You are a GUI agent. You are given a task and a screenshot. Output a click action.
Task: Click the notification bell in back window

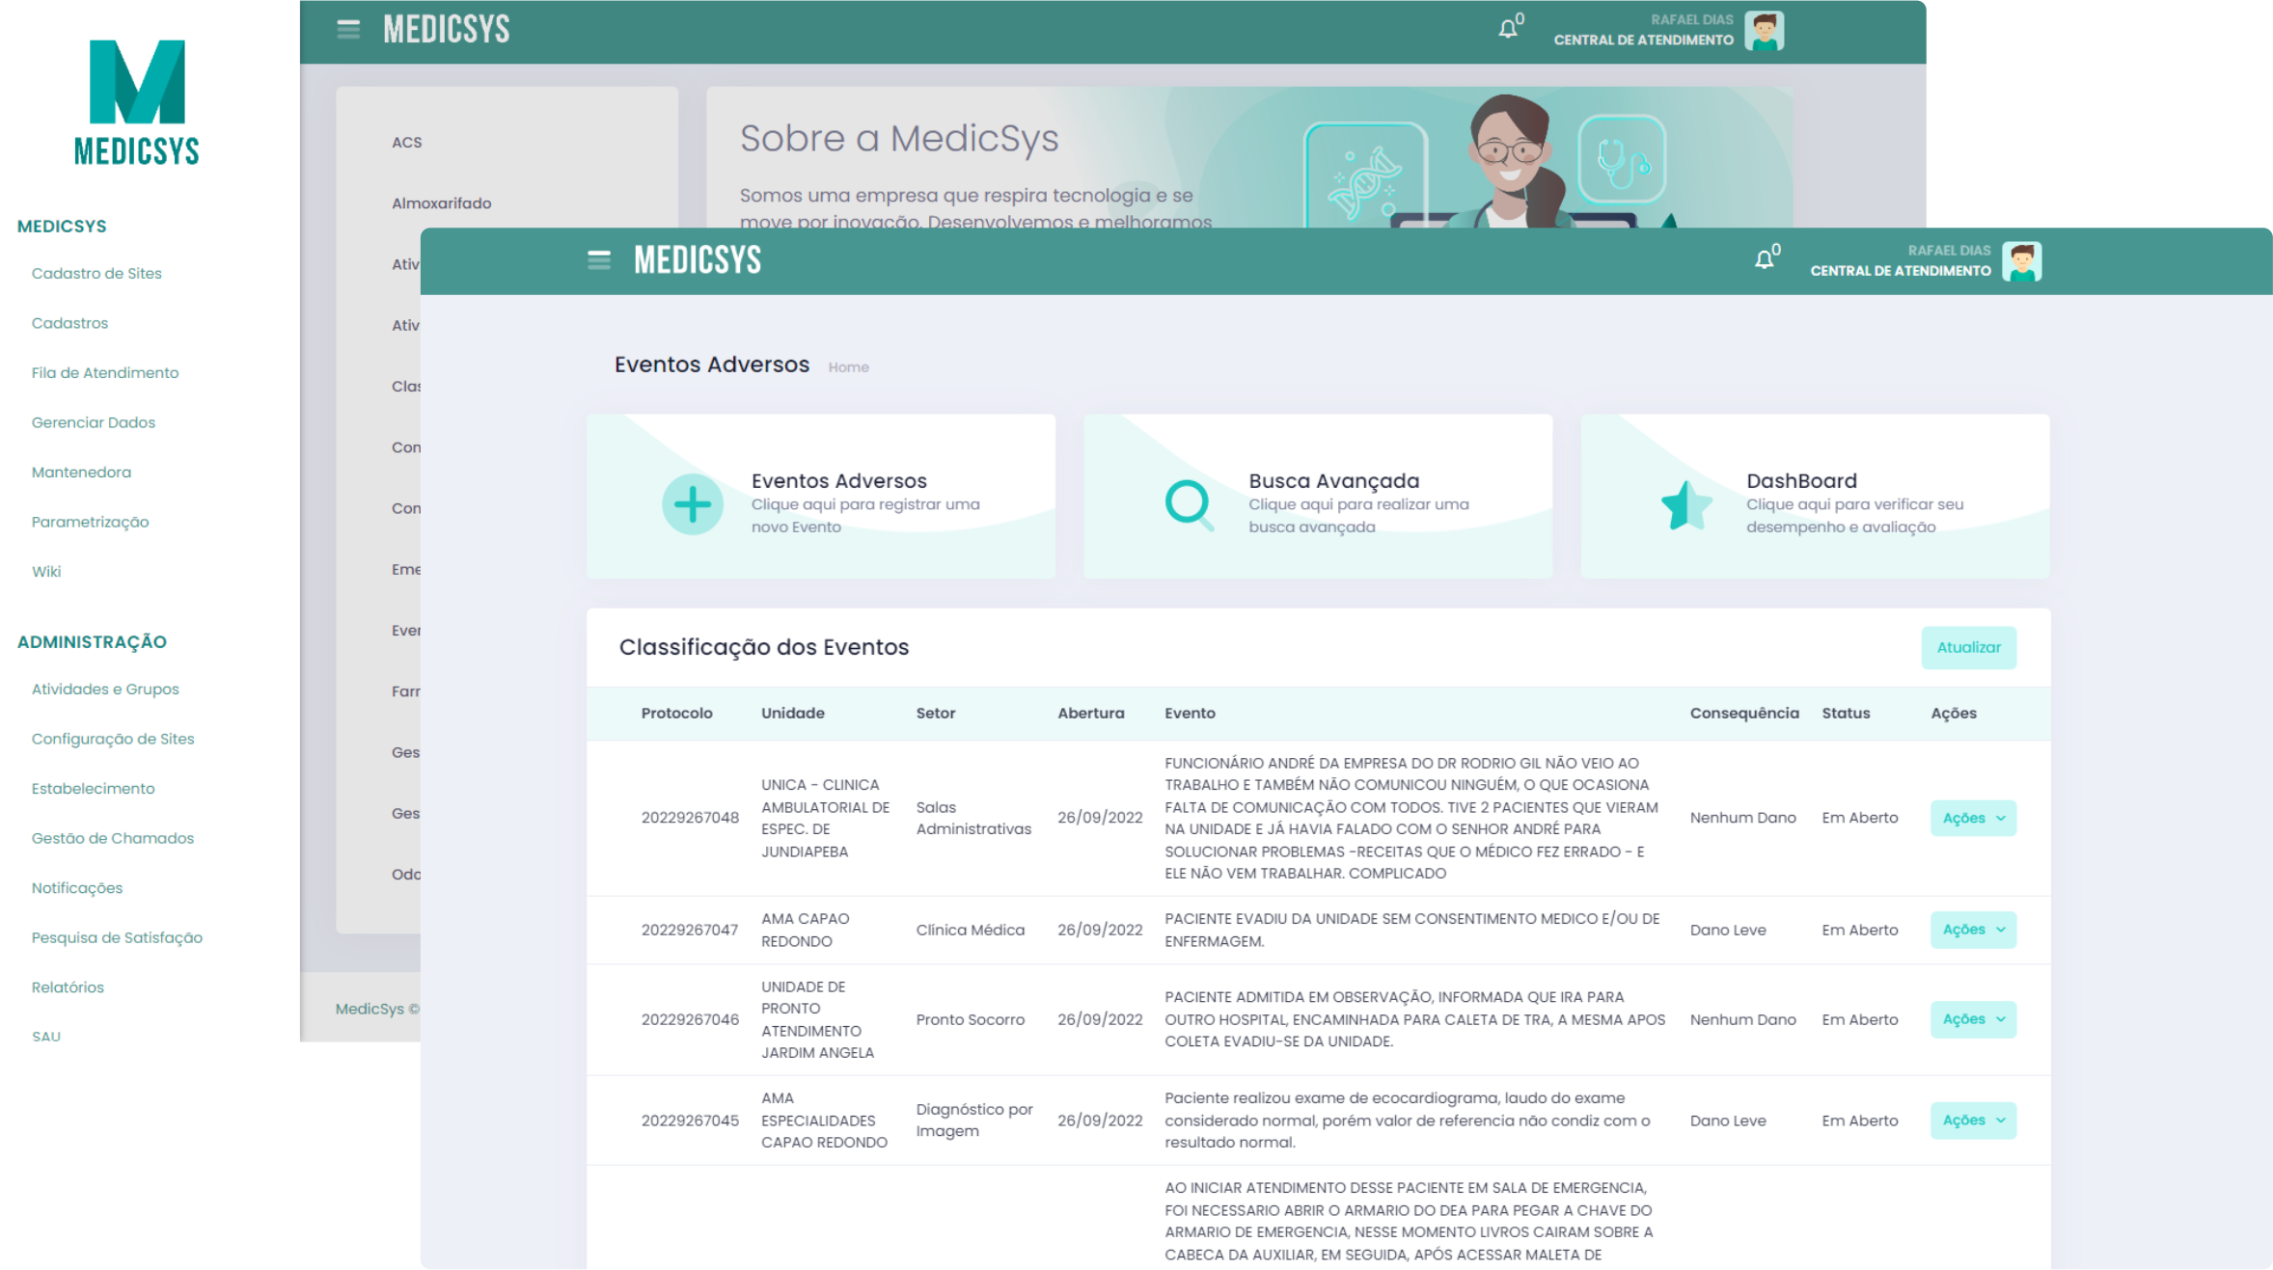coord(1507,29)
